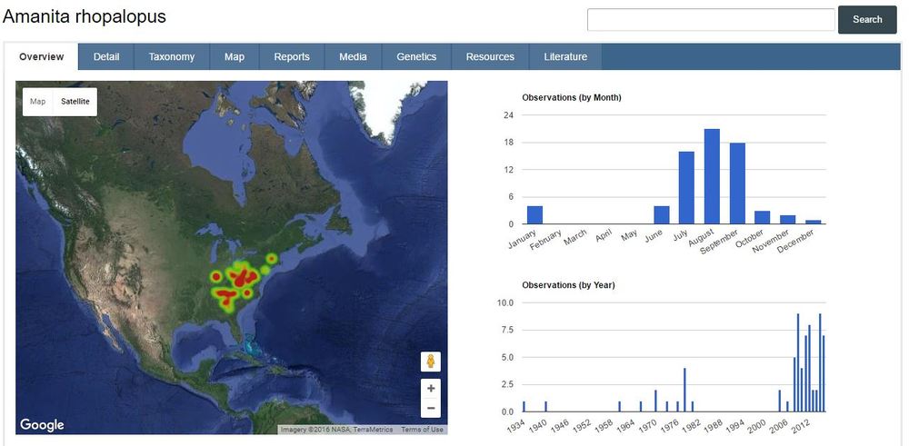Viewport: 909px width, 446px height.
Task: Zoom out on the map
Action: coord(431,408)
